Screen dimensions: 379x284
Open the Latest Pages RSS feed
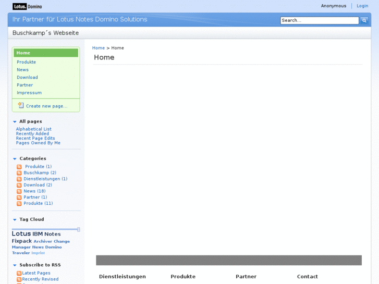(x=36, y=273)
